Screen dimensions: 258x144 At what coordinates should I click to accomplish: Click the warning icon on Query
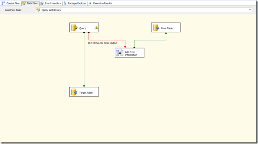96,27
